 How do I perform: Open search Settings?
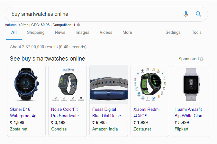tap(173, 33)
